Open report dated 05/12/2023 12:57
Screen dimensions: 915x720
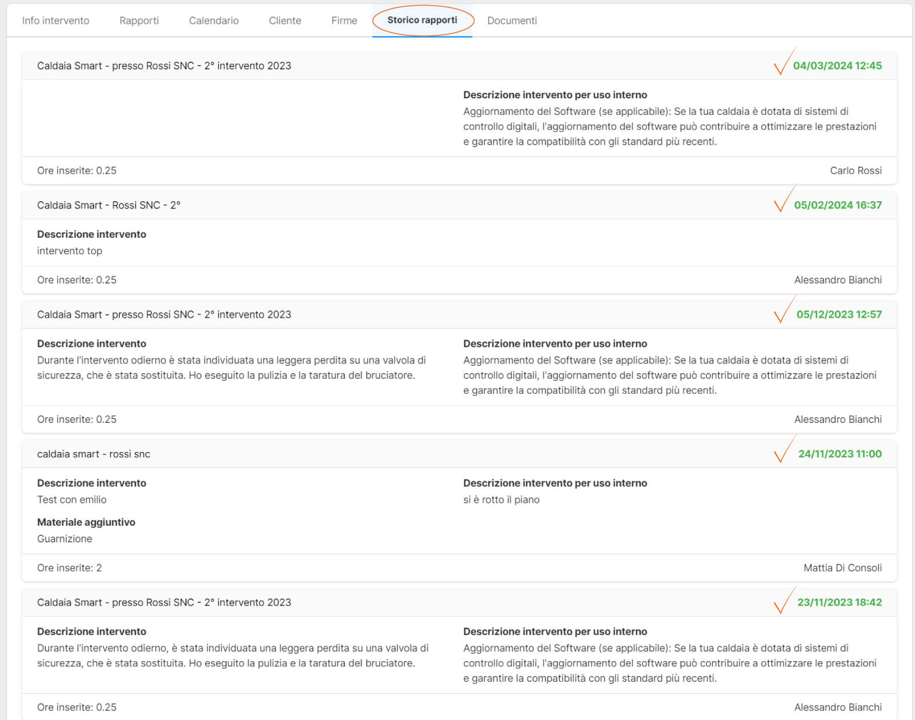pos(838,314)
